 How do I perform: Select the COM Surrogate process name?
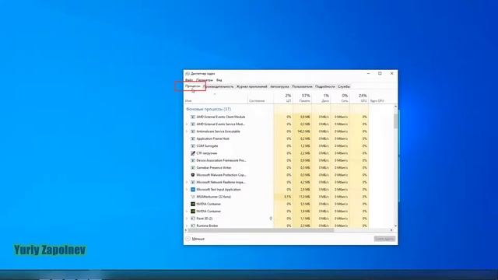coord(207,146)
